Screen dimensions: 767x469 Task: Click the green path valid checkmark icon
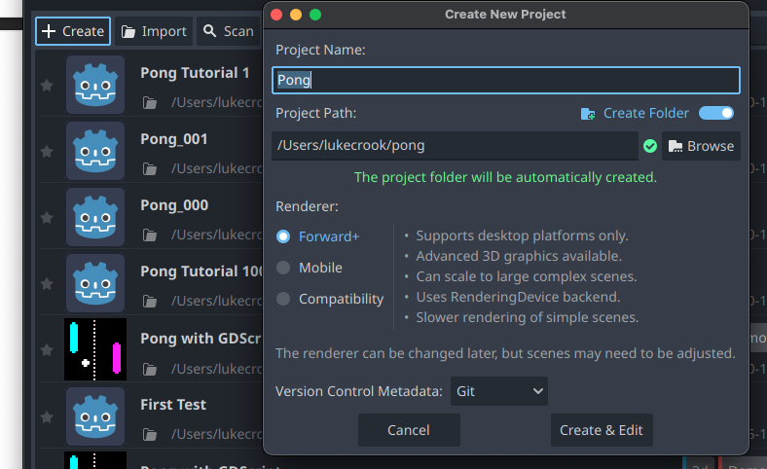650,146
